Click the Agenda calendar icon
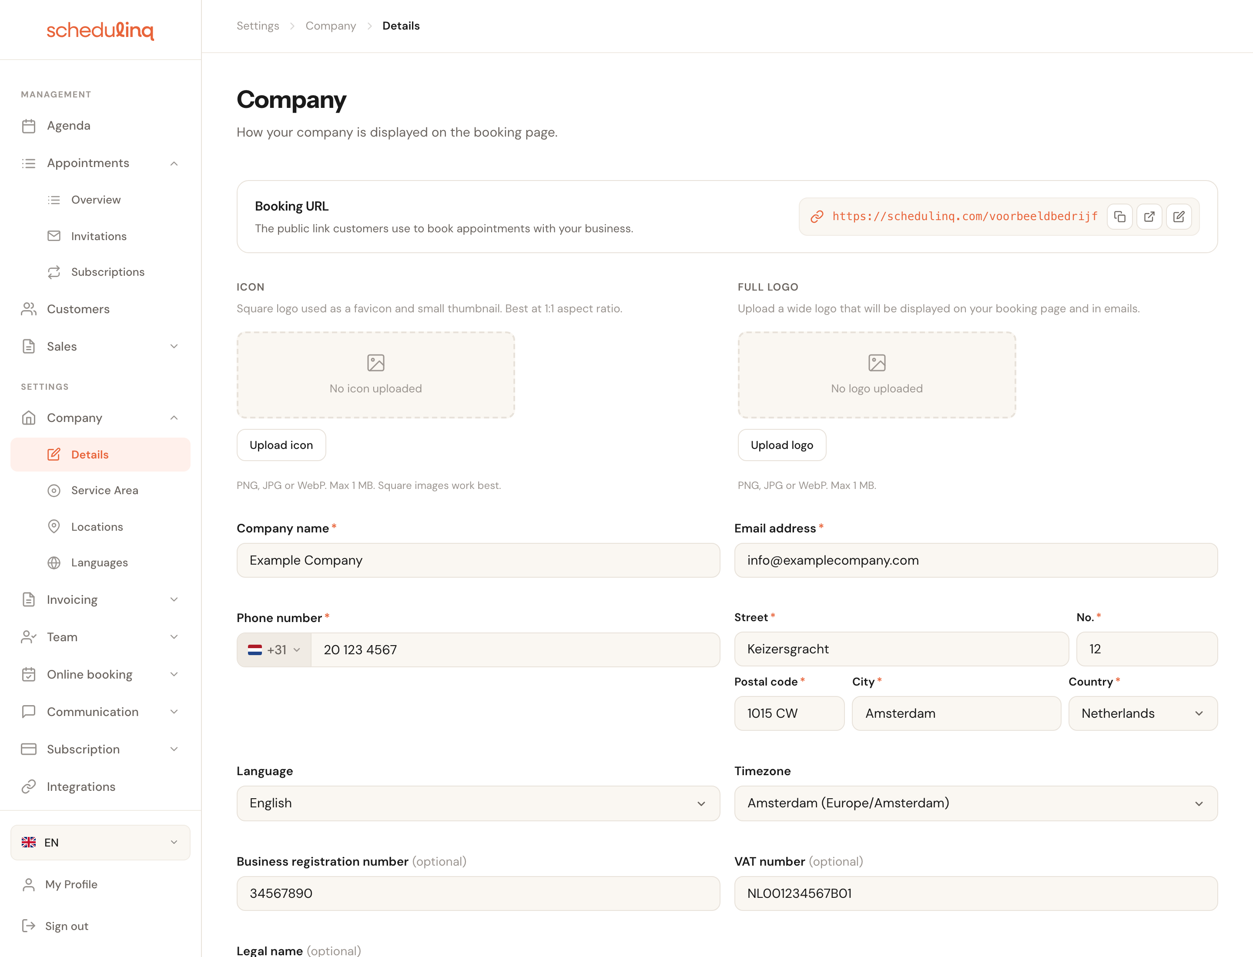This screenshot has height=957, width=1253. point(28,126)
